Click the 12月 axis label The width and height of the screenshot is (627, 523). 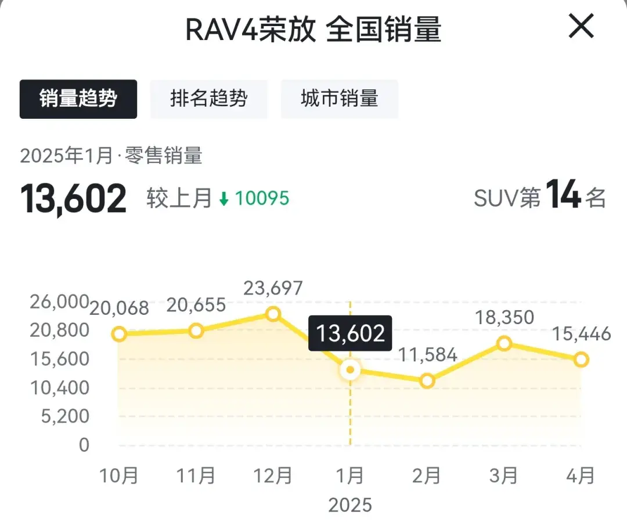click(x=273, y=476)
